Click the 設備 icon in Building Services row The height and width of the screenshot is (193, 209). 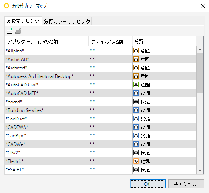[x=136, y=110]
